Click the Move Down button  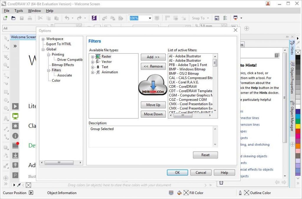(153, 114)
